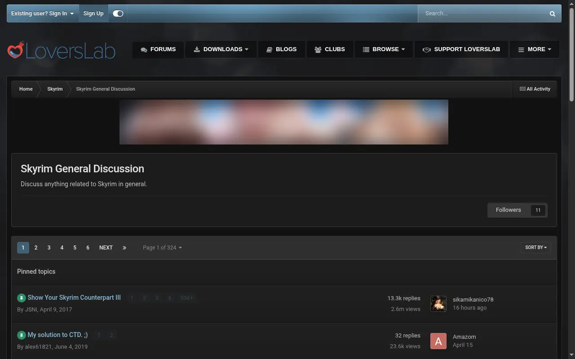Jump to last page using double-chevron icon

[x=124, y=248]
